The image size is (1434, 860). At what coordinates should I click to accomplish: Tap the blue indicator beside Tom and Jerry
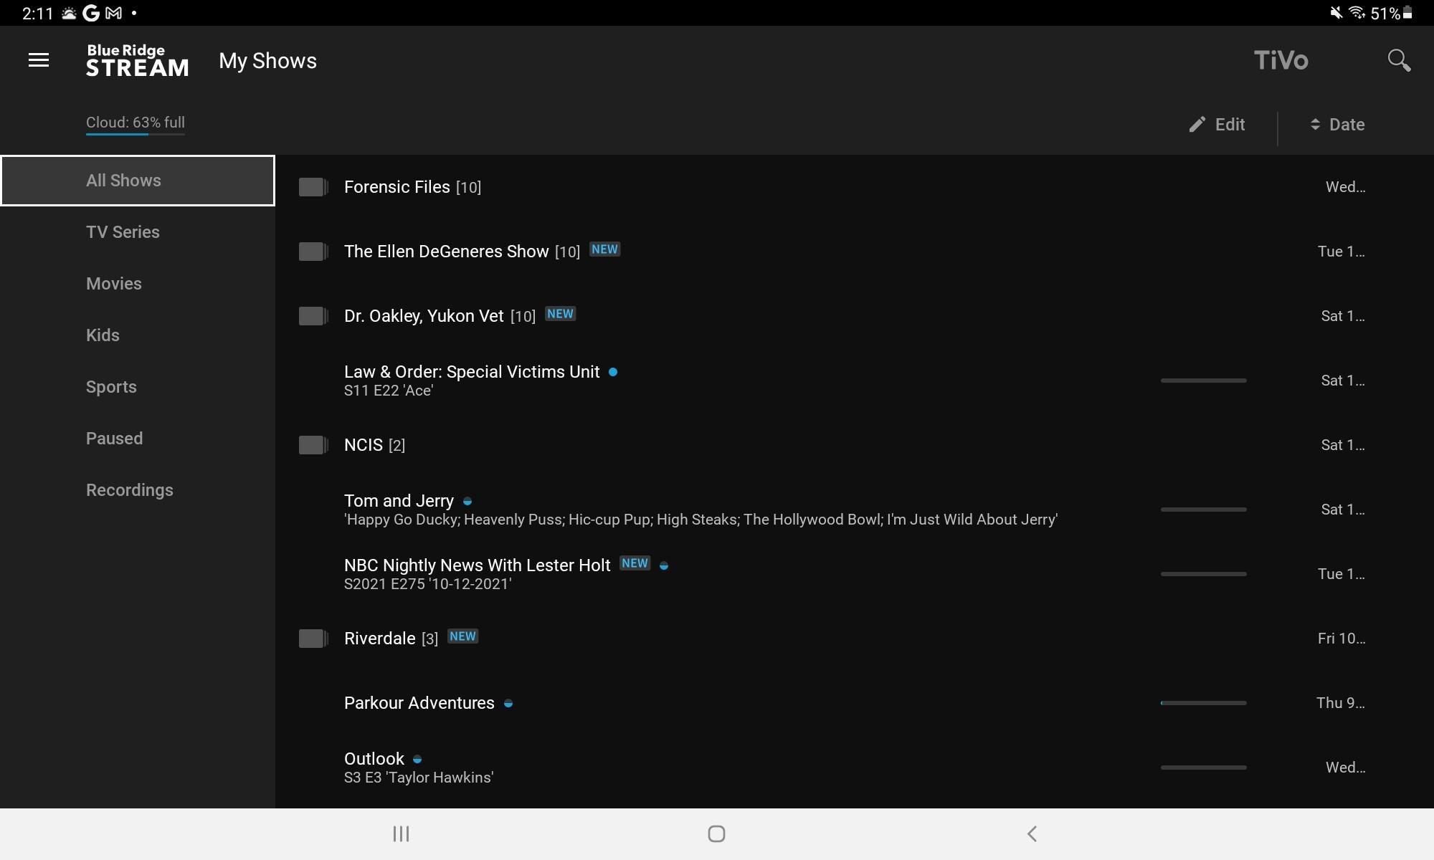[x=467, y=502]
